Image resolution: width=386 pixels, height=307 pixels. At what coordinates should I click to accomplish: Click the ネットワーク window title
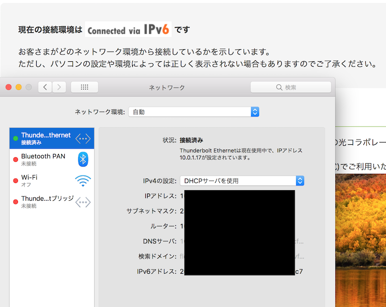[167, 88]
